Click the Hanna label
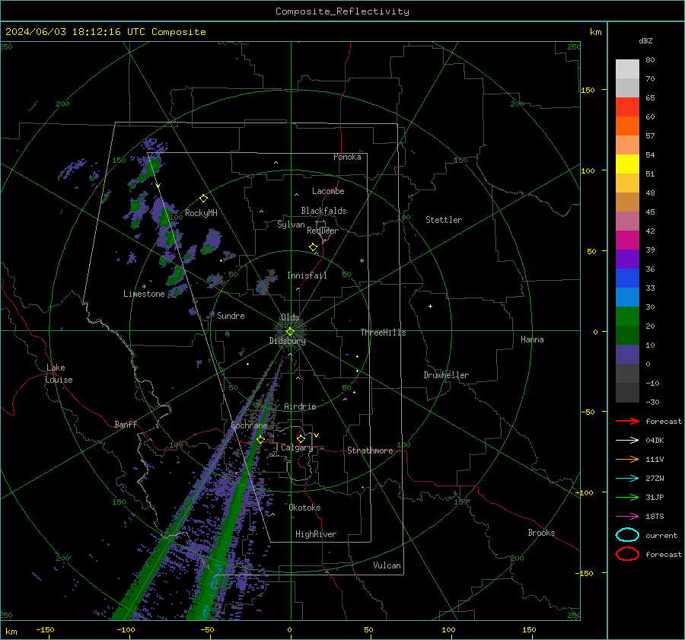 [532, 339]
